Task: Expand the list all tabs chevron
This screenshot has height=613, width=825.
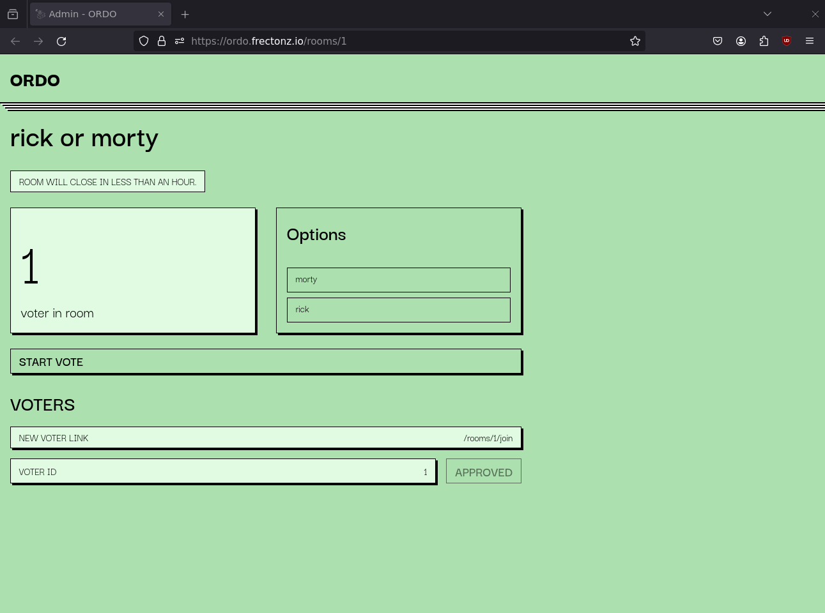Action: pyautogui.click(x=767, y=14)
